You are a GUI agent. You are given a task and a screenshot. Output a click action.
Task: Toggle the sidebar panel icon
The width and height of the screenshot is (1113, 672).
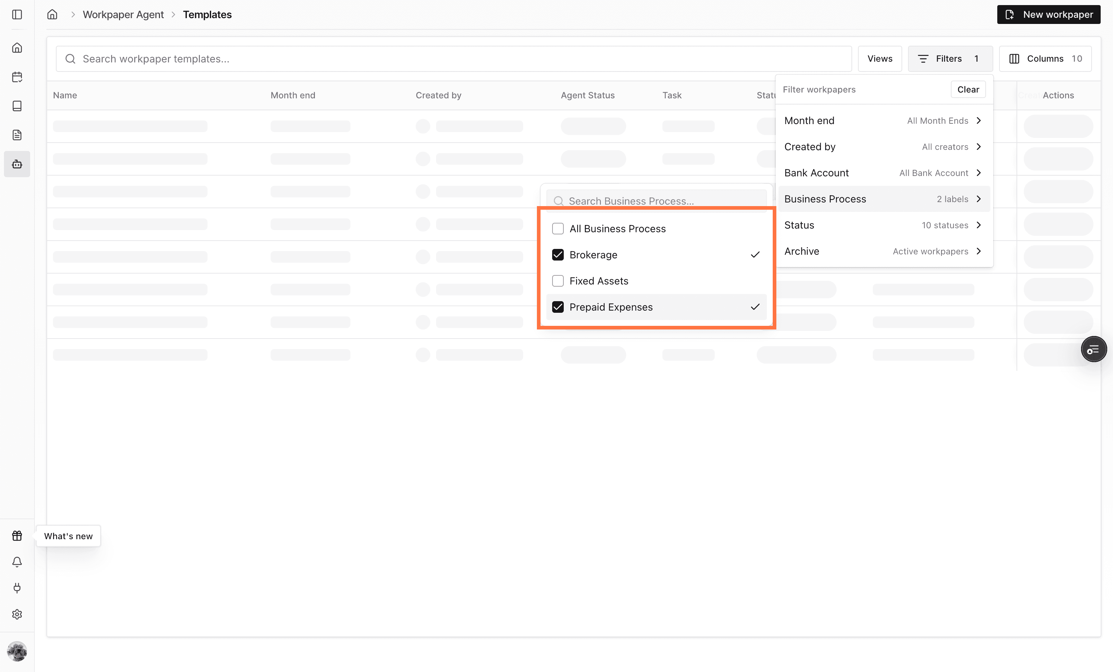click(17, 15)
